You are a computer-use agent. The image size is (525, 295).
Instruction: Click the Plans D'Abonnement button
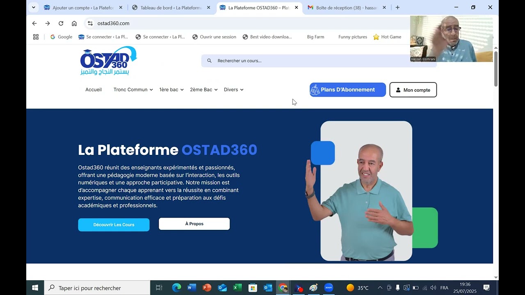[x=348, y=90]
